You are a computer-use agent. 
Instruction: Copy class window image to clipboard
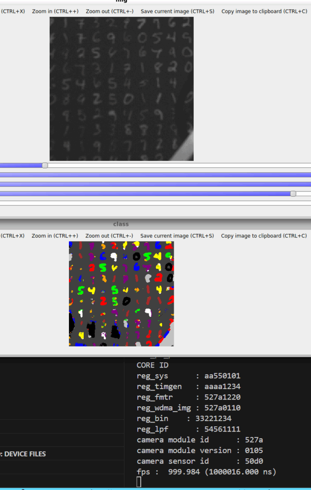point(264,235)
